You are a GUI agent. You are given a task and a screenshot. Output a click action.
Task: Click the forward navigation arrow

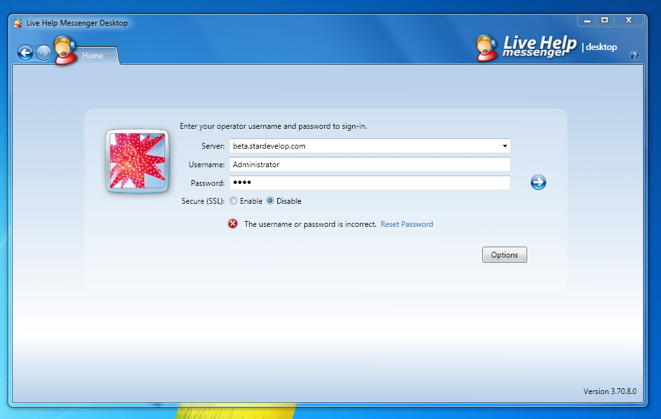point(44,53)
